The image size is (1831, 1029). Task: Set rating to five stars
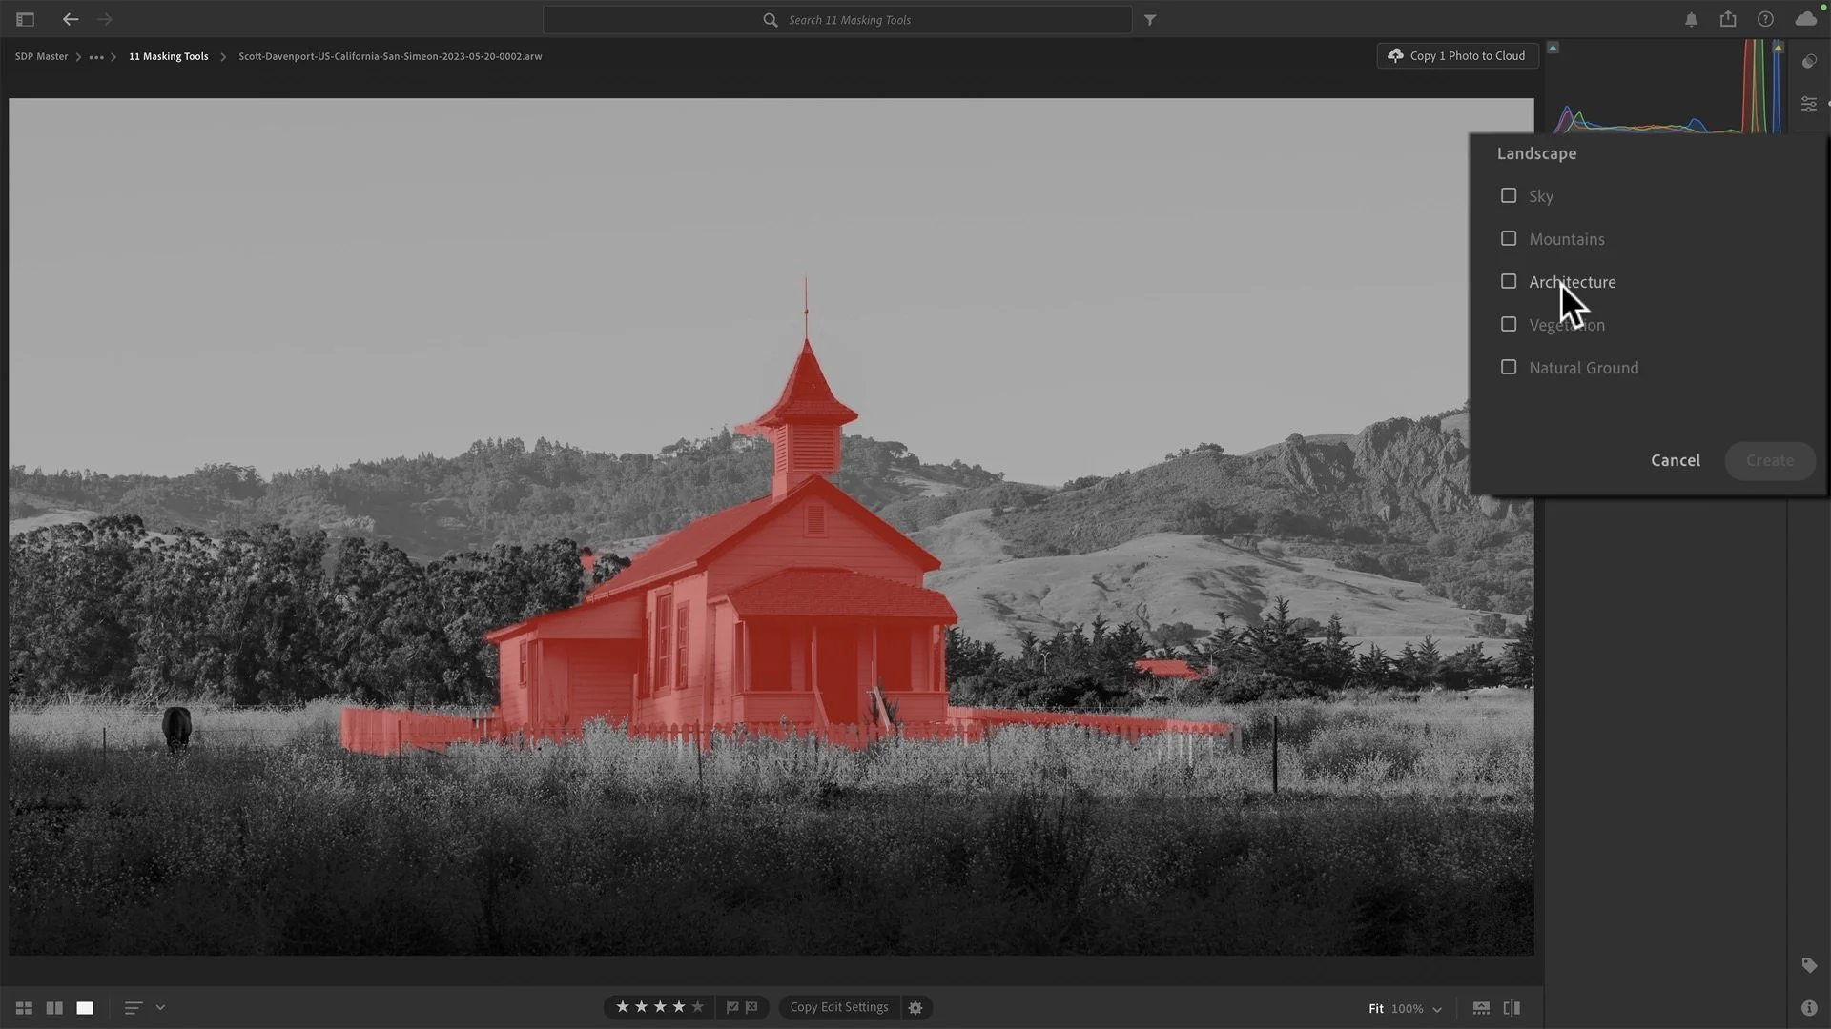pyautogui.click(x=698, y=1007)
